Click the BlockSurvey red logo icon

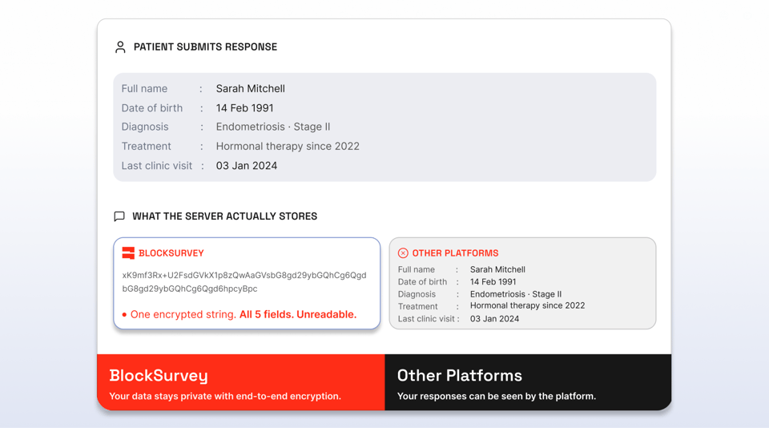tap(128, 253)
